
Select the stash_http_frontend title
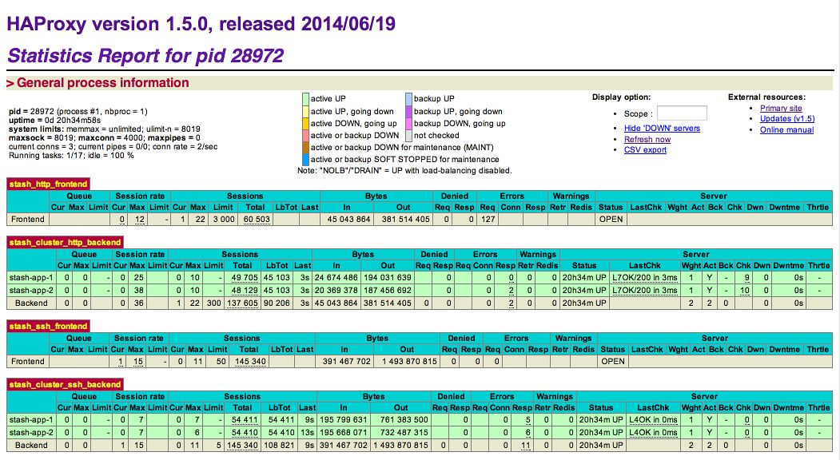pyautogui.click(x=48, y=184)
